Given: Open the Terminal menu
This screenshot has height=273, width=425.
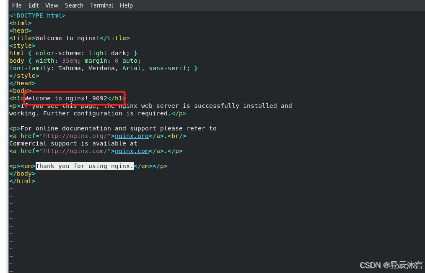Looking at the screenshot, I should [x=102, y=5].
